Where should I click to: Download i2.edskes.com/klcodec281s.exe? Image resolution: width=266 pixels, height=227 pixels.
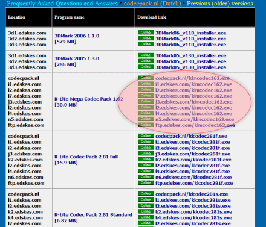pos(193,206)
